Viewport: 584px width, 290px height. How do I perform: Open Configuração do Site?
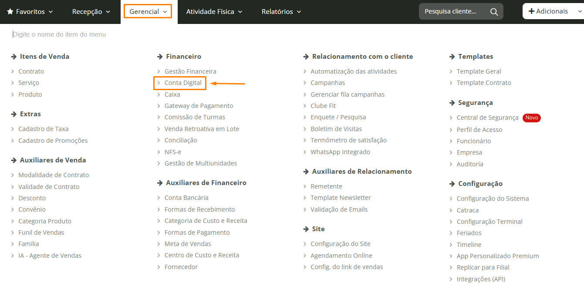[x=341, y=244]
